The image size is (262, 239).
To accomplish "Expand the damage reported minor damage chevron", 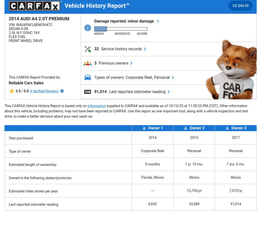I will point(158,21).
